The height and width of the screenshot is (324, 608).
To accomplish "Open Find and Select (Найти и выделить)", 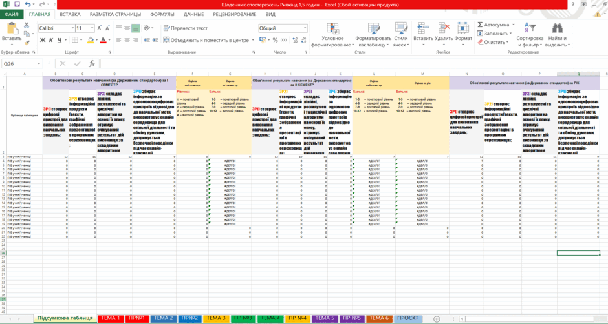I will [557, 35].
